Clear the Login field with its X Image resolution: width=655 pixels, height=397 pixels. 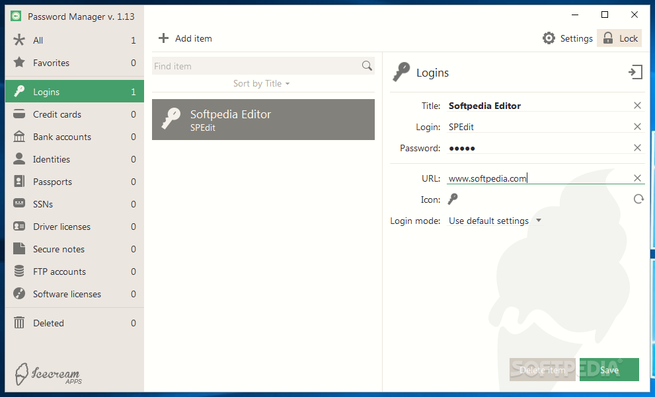[637, 126]
